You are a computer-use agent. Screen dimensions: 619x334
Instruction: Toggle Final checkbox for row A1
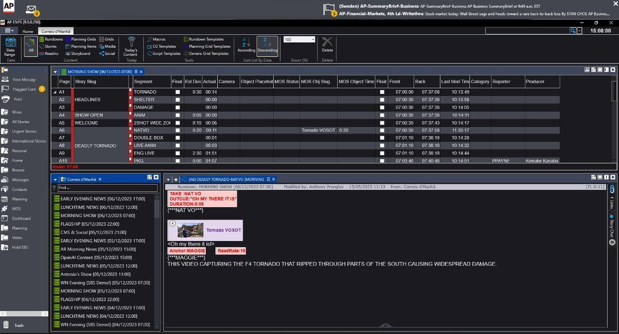tap(177, 92)
